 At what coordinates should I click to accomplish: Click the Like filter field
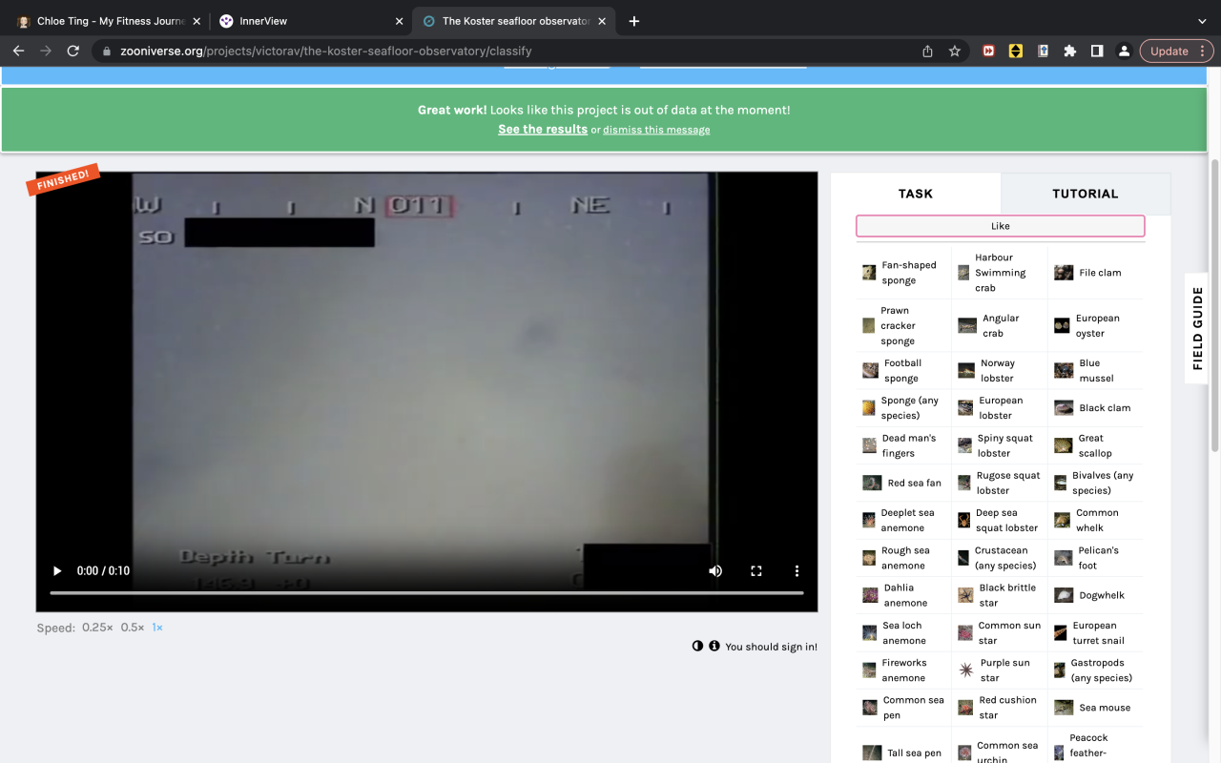[x=1001, y=226]
